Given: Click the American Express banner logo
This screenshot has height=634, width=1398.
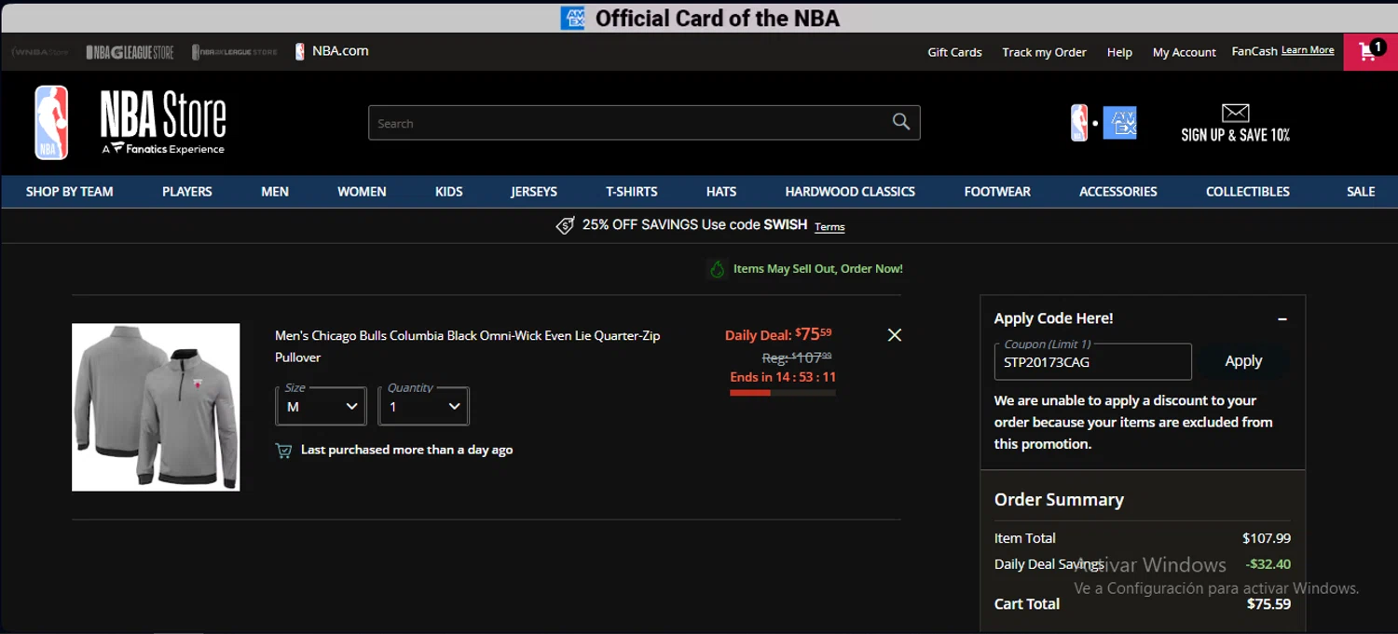Looking at the screenshot, I should pos(572,18).
